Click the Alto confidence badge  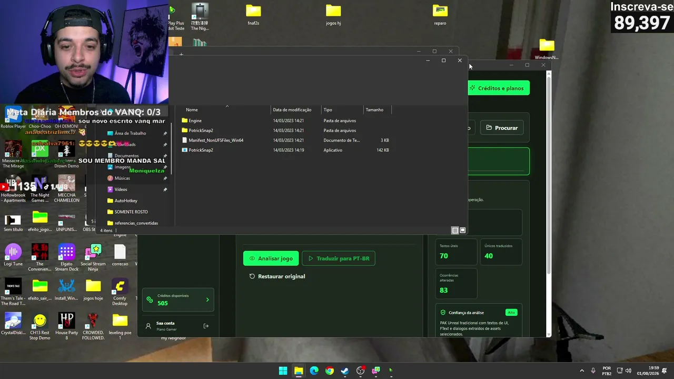(511, 313)
